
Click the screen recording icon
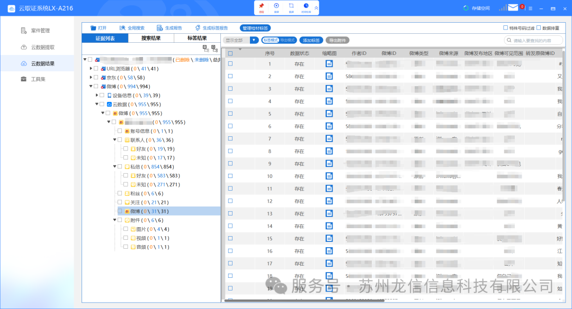[x=276, y=6]
